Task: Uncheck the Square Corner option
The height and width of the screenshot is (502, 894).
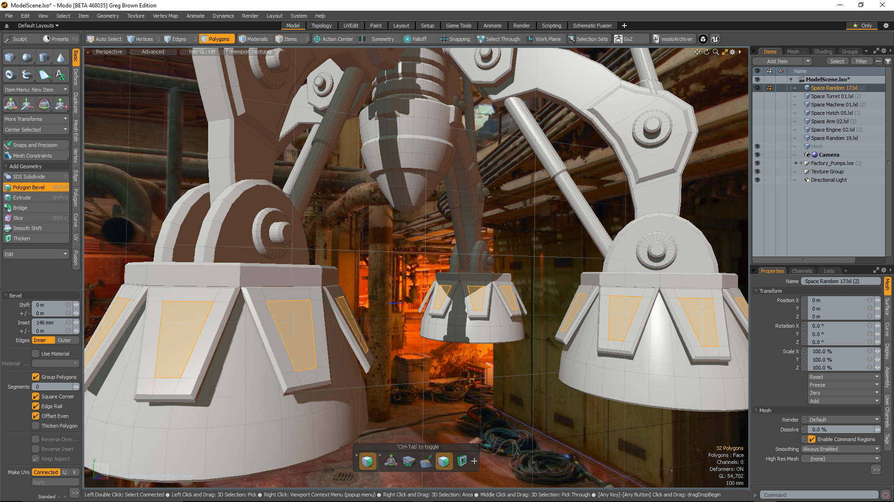Action: click(x=36, y=396)
